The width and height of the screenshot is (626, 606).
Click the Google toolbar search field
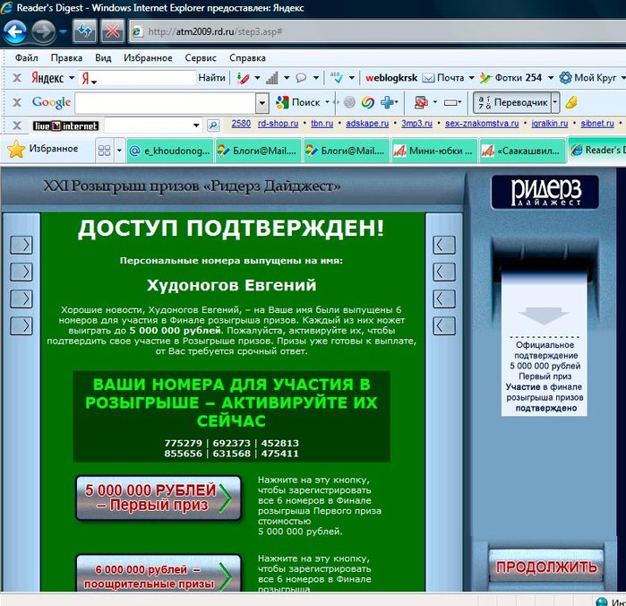(x=166, y=103)
